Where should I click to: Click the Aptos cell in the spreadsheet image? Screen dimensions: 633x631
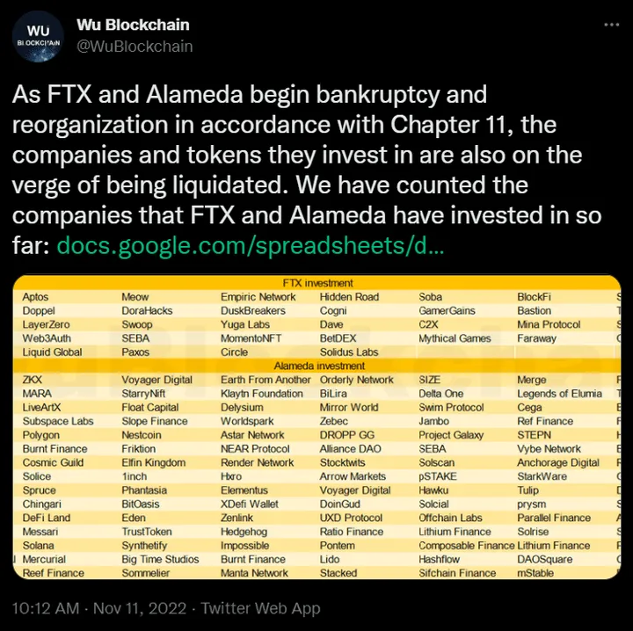pos(36,297)
